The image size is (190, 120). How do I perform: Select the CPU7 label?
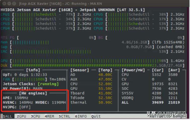(x=98, y=24)
